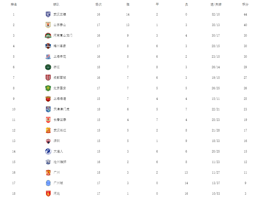Click the 沧州雄狮 club badge
This screenshot has width=260, height=197.
click(x=48, y=162)
